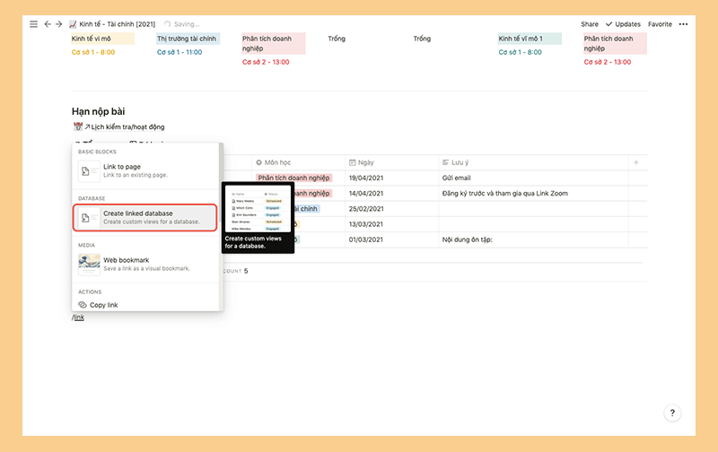The width and height of the screenshot is (718, 452).
Task: Open the Ngày column header menu
Action: coord(391,162)
